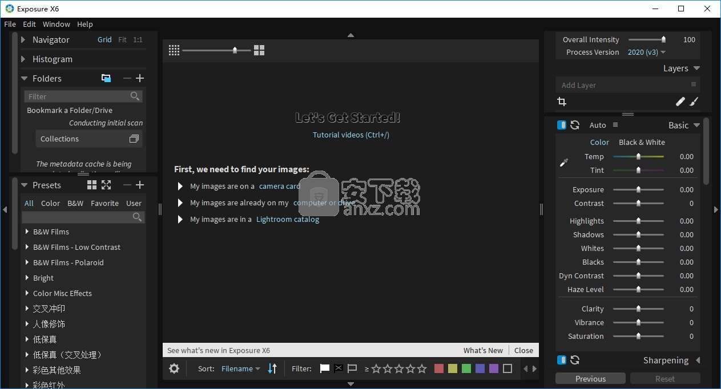Click the large thumbnails grid icon
The width and height of the screenshot is (721, 389).
pyautogui.click(x=259, y=50)
